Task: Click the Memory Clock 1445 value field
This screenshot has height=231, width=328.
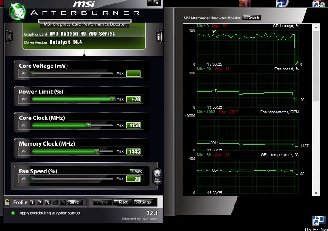Action: (134, 151)
